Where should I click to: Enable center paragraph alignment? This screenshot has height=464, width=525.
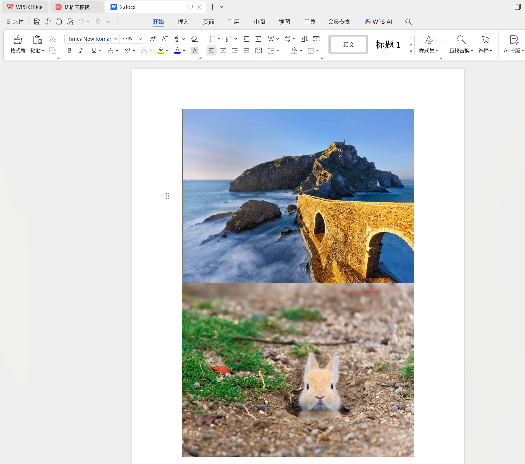click(x=223, y=51)
